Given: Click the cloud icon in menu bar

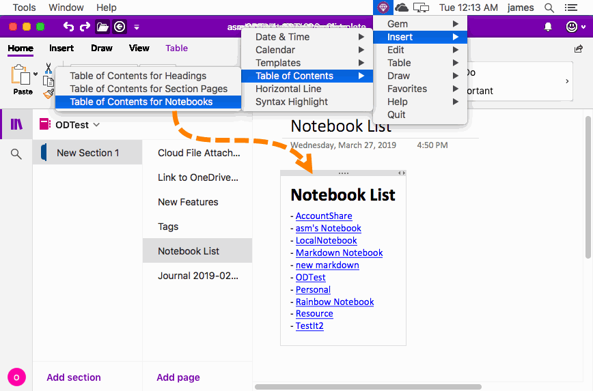Looking at the screenshot, I should pos(401,8).
